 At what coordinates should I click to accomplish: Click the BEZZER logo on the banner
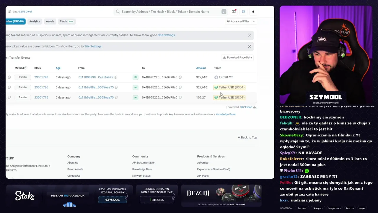coord(198,193)
